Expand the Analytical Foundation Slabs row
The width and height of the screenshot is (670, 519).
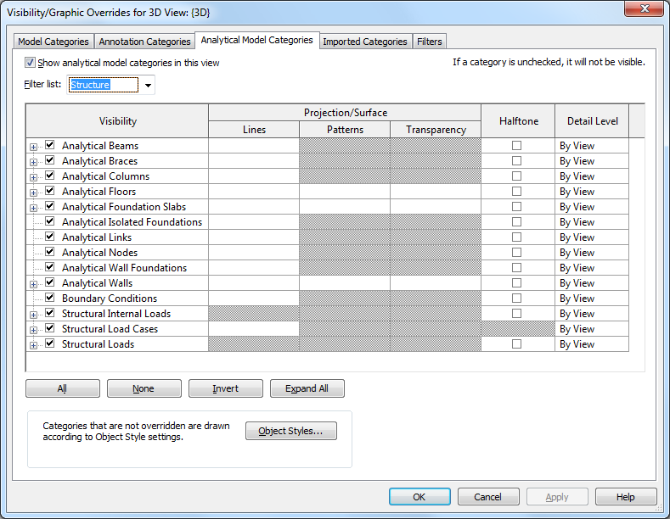33,209
